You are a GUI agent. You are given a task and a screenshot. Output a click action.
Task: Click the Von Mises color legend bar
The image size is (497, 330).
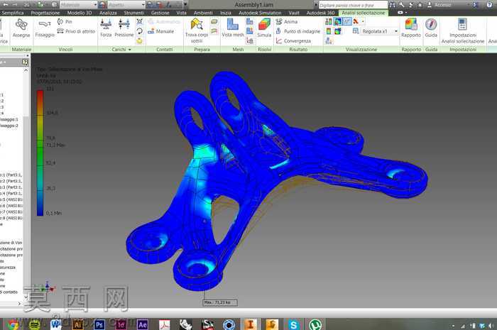(40, 153)
